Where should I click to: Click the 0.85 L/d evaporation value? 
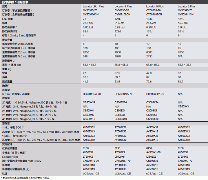88,27
